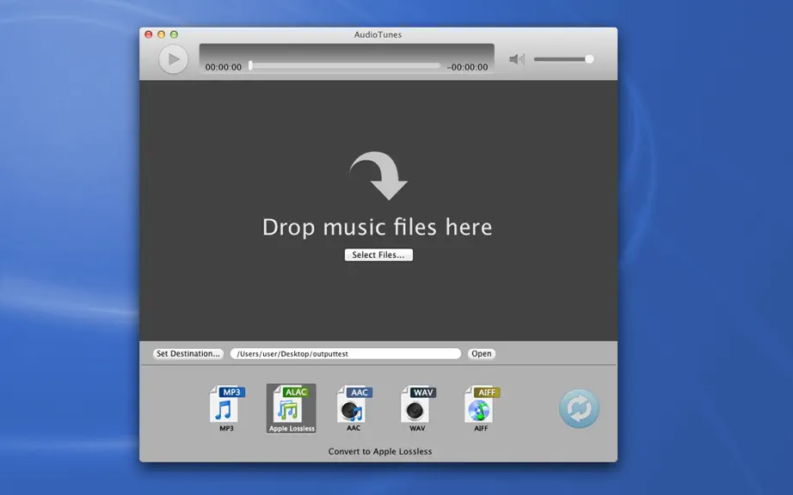Start conversion with the round convert button

tap(579, 408)
